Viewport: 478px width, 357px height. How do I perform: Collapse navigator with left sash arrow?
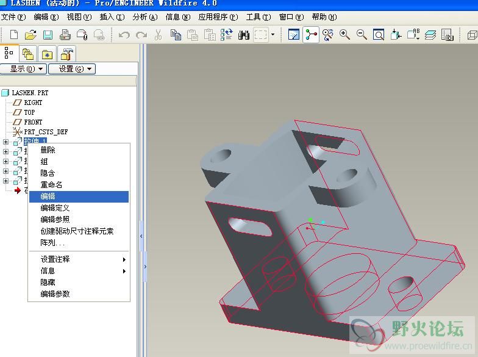point(141,236)
